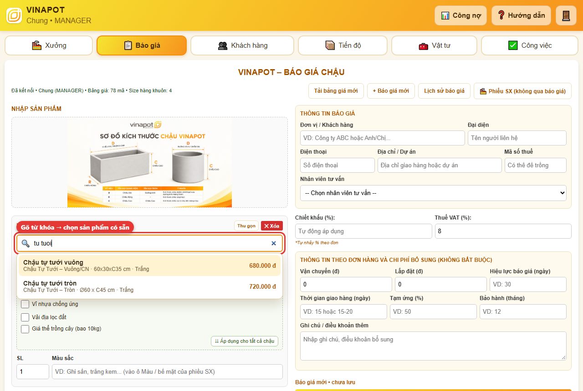The height and width of the screenshot is (391, 583).
Task: Clear the product search with the X icon
Action: (x=274, y=243)
